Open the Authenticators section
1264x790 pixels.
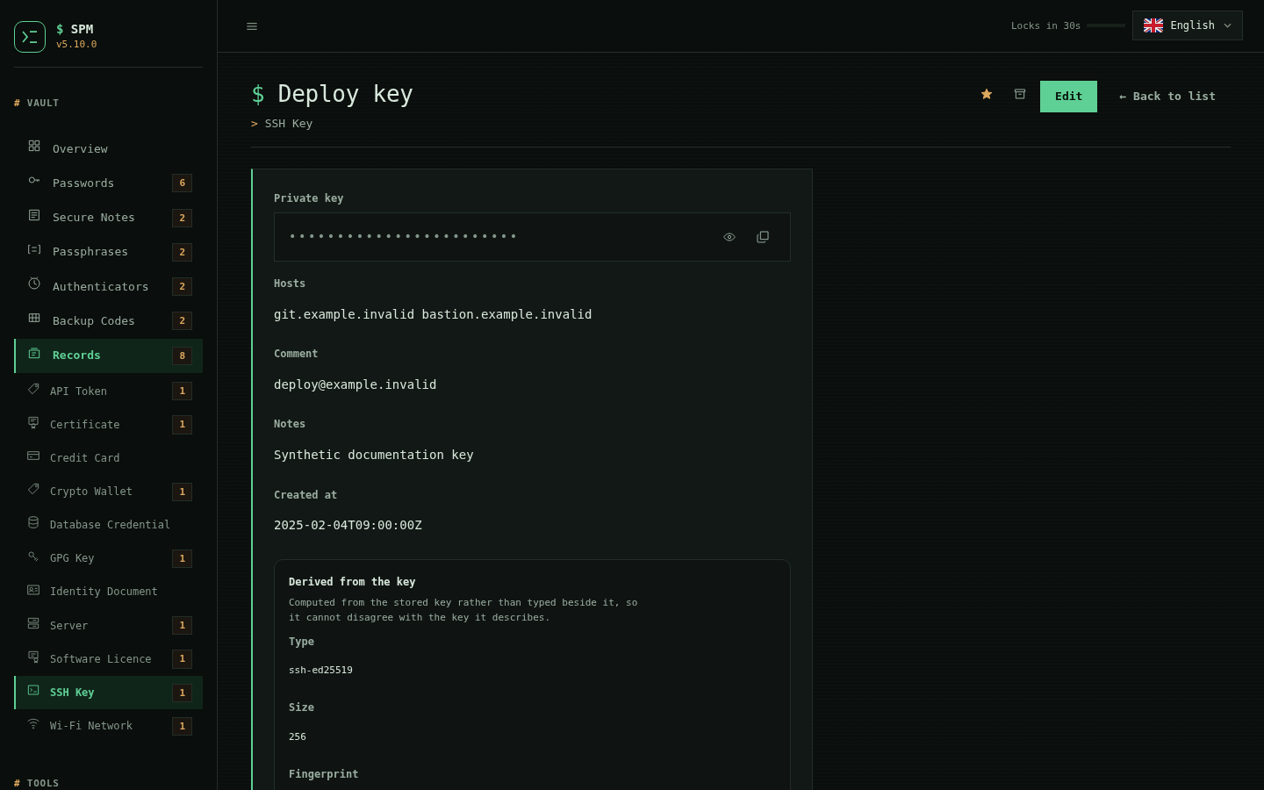109,286
